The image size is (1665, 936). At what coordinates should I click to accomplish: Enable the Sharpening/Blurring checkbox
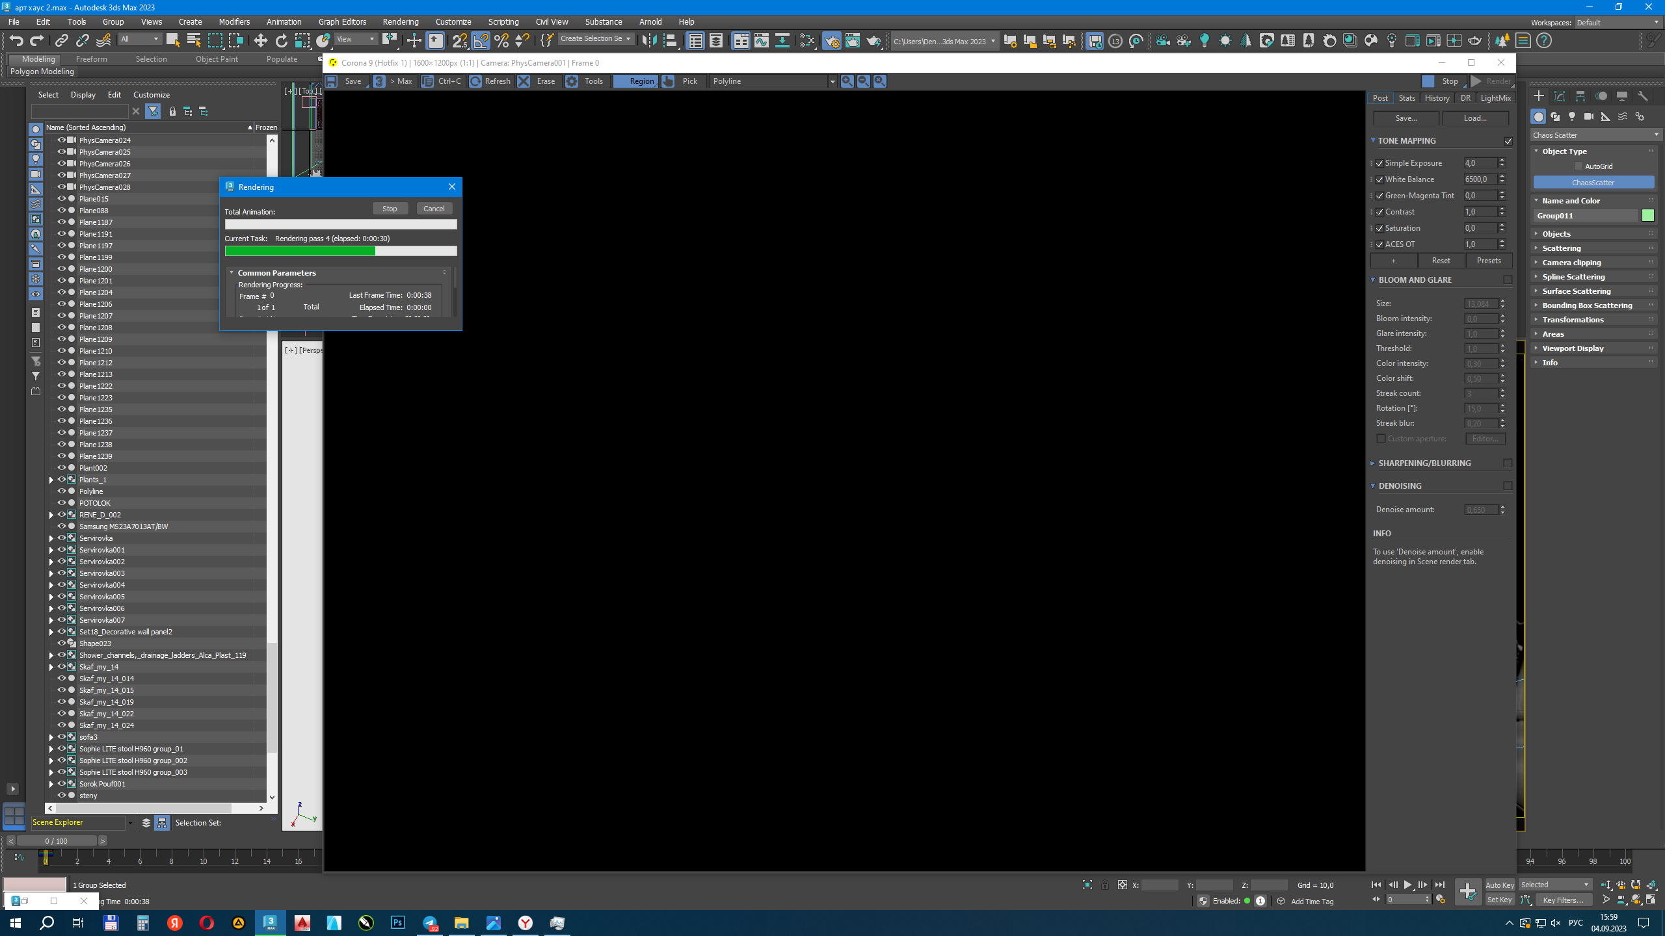point(1508,463)
